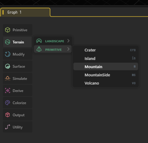Click the 'cra' shortcut hint

pyautogui.click(x=133, y=50)
